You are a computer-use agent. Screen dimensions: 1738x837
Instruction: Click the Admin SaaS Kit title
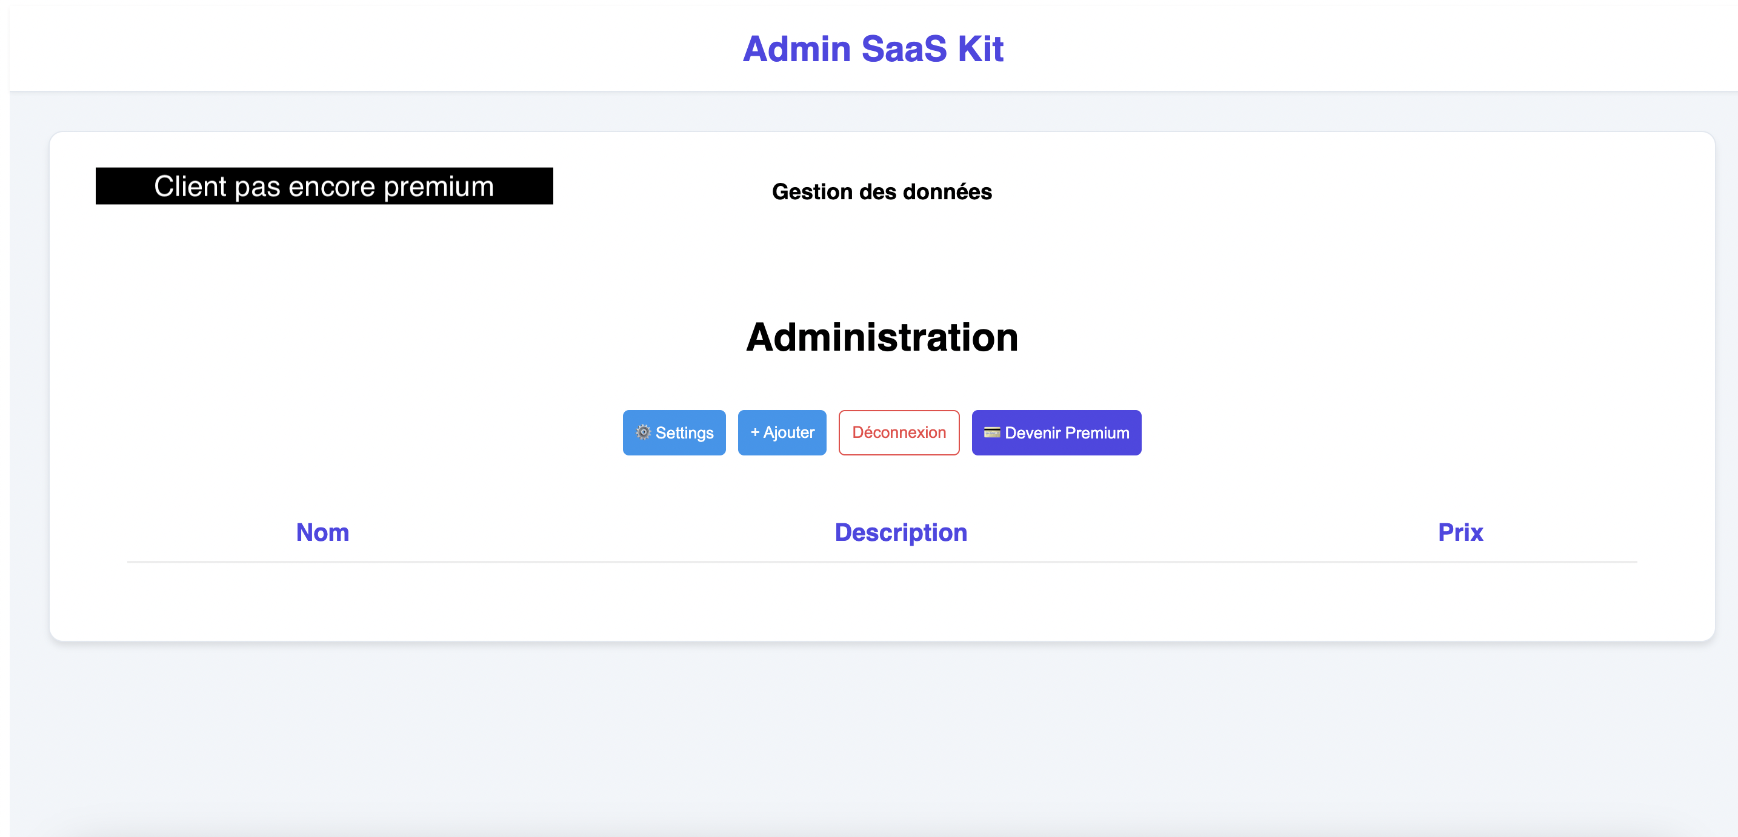tap(873, 49)
